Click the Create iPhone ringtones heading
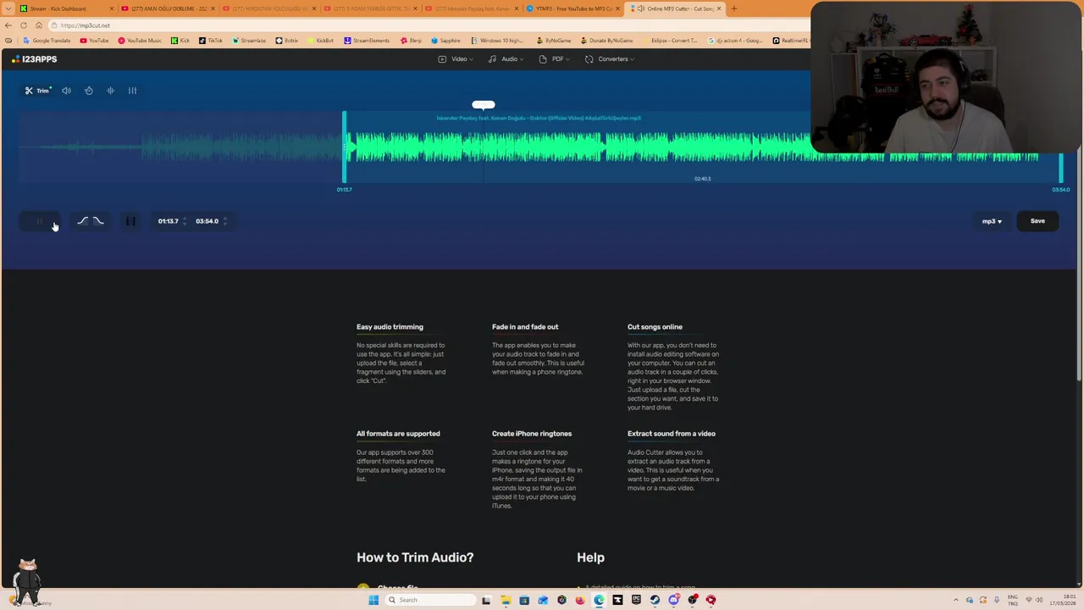Viewport: 1084px width, 610px height. pyautogui.click(x=532, y=434)
